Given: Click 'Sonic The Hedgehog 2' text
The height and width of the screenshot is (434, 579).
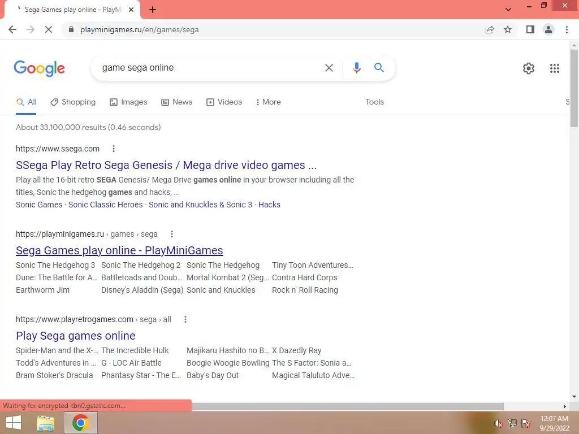Looking at the screenshot, I should 141,265.
